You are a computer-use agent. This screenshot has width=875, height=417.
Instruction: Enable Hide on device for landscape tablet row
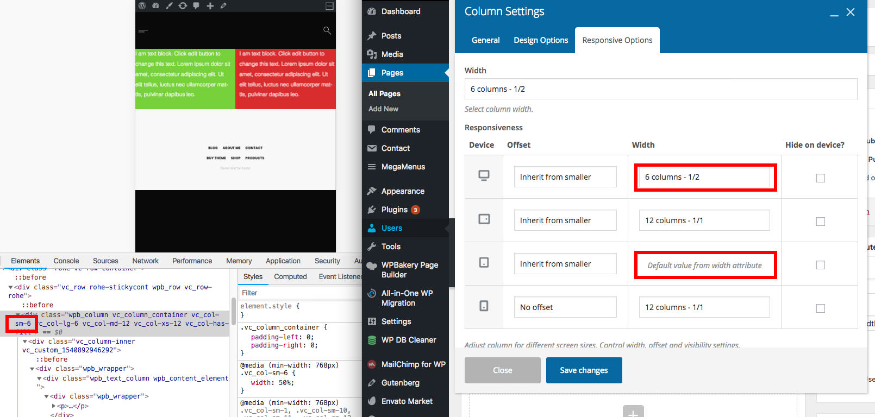(821, 222)
